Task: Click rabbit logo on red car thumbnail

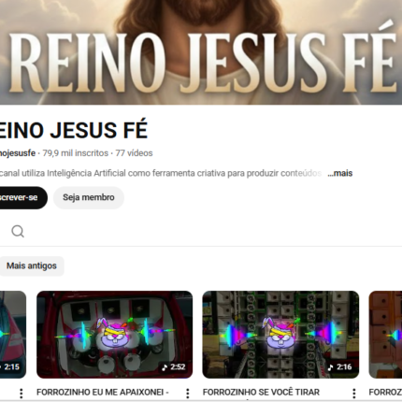Action: (x=113, y=334)
